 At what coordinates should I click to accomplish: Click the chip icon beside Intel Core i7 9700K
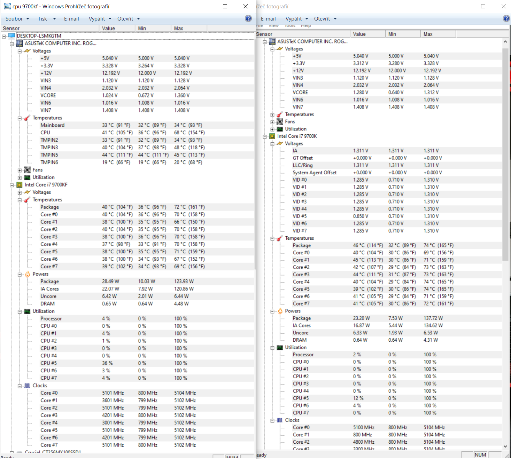[272, 136]
